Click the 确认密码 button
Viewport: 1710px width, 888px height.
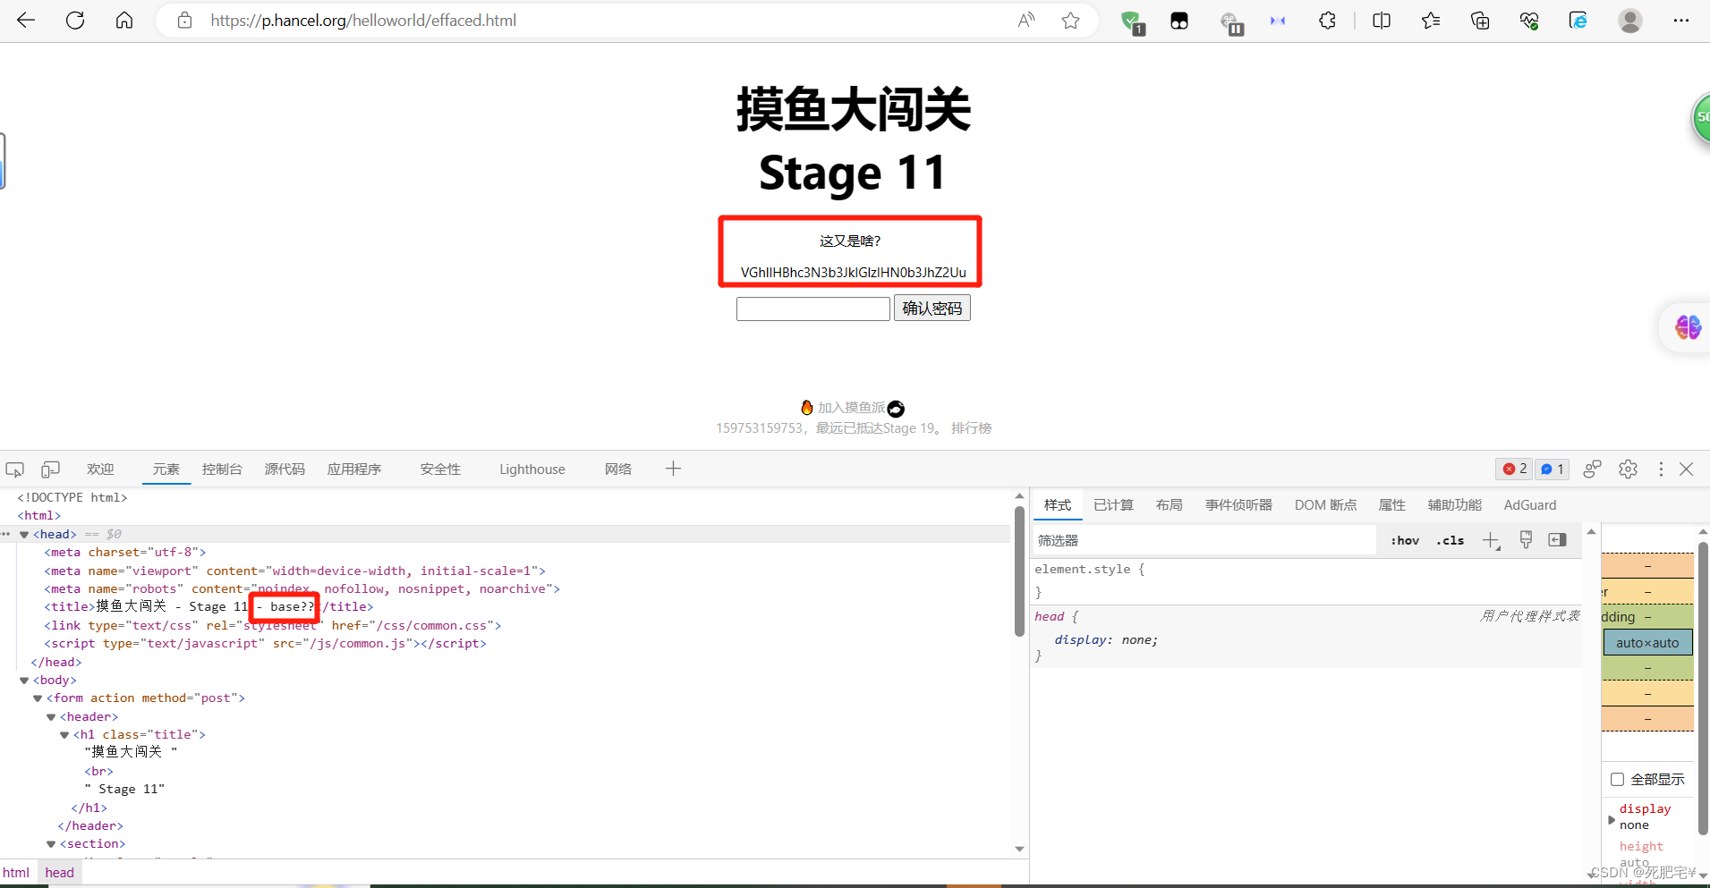point(932,309)
